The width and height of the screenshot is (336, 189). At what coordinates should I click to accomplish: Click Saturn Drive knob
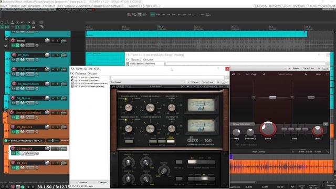click(x=268, y=129)
